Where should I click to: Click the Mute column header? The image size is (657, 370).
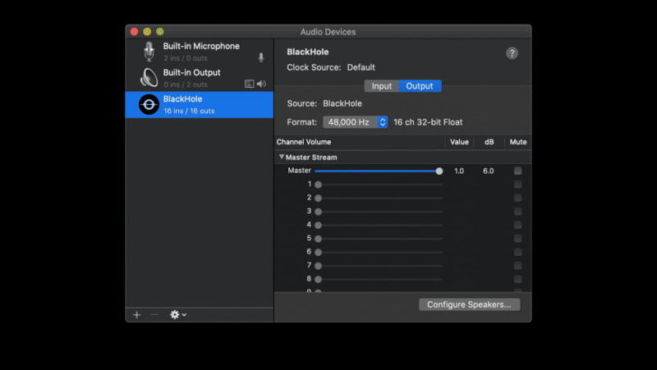point(518,142)
